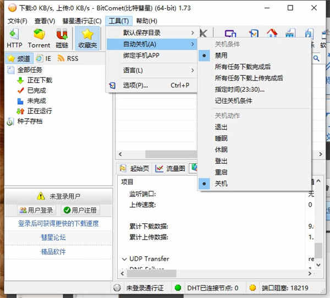
Task: Click the statistics panel vertical scrollbar up arrow
Action: pyautogui.click(x=318, y=181)
